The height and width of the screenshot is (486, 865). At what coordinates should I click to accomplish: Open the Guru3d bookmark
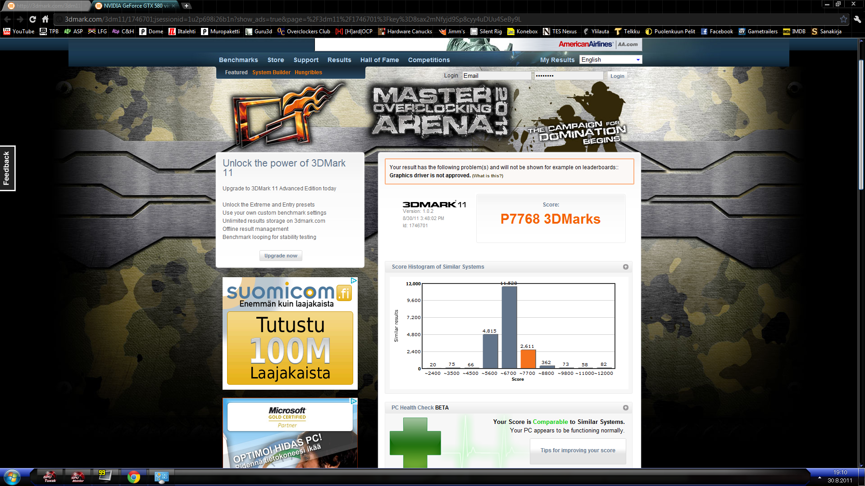[259, 31]
